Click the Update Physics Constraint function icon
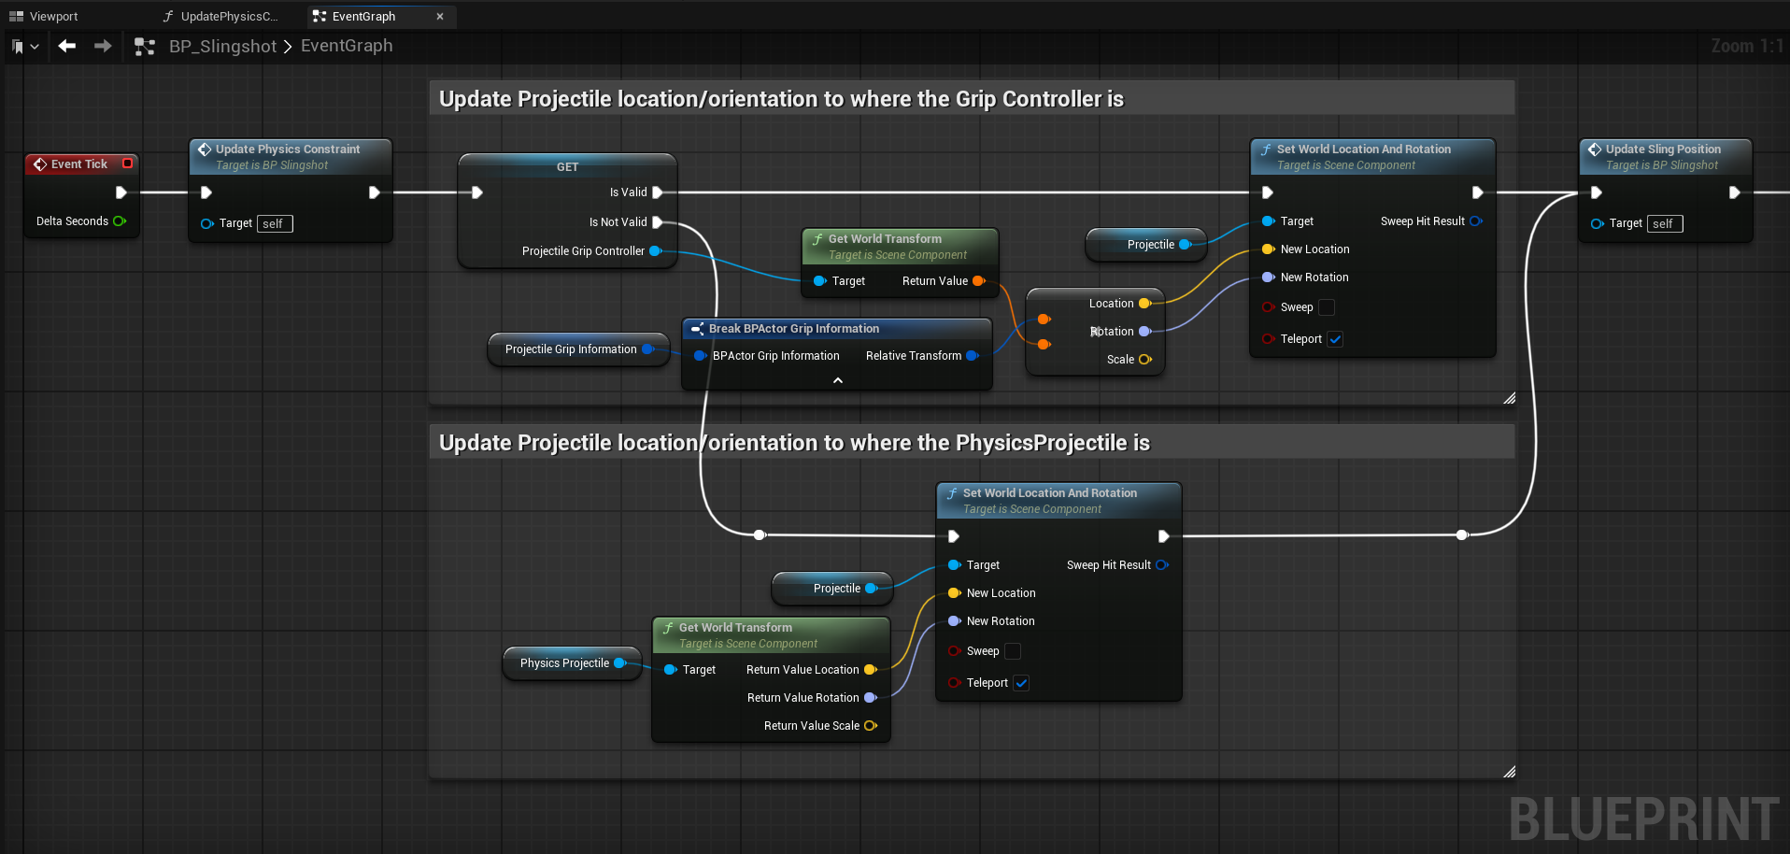The image size is (1790, 854). (205, 149)
